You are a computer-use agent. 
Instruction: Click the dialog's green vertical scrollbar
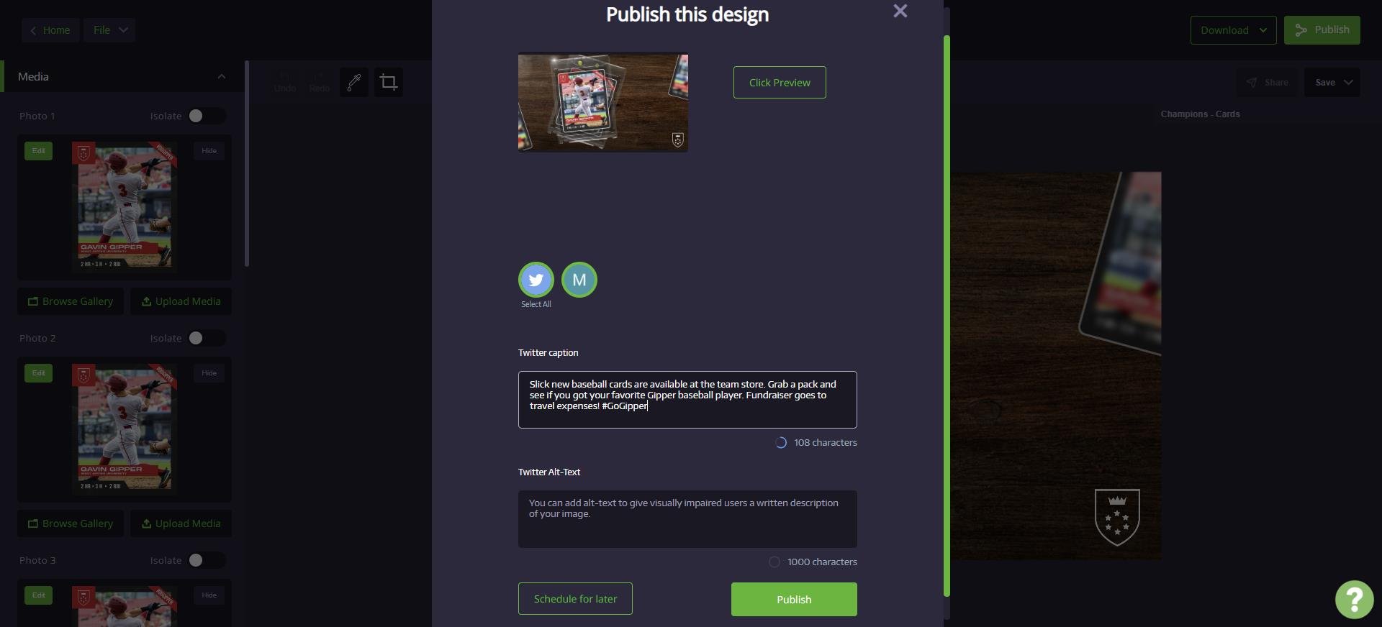pos(947,316)
